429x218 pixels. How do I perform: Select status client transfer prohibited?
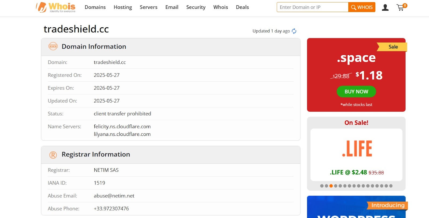[123, 114]
